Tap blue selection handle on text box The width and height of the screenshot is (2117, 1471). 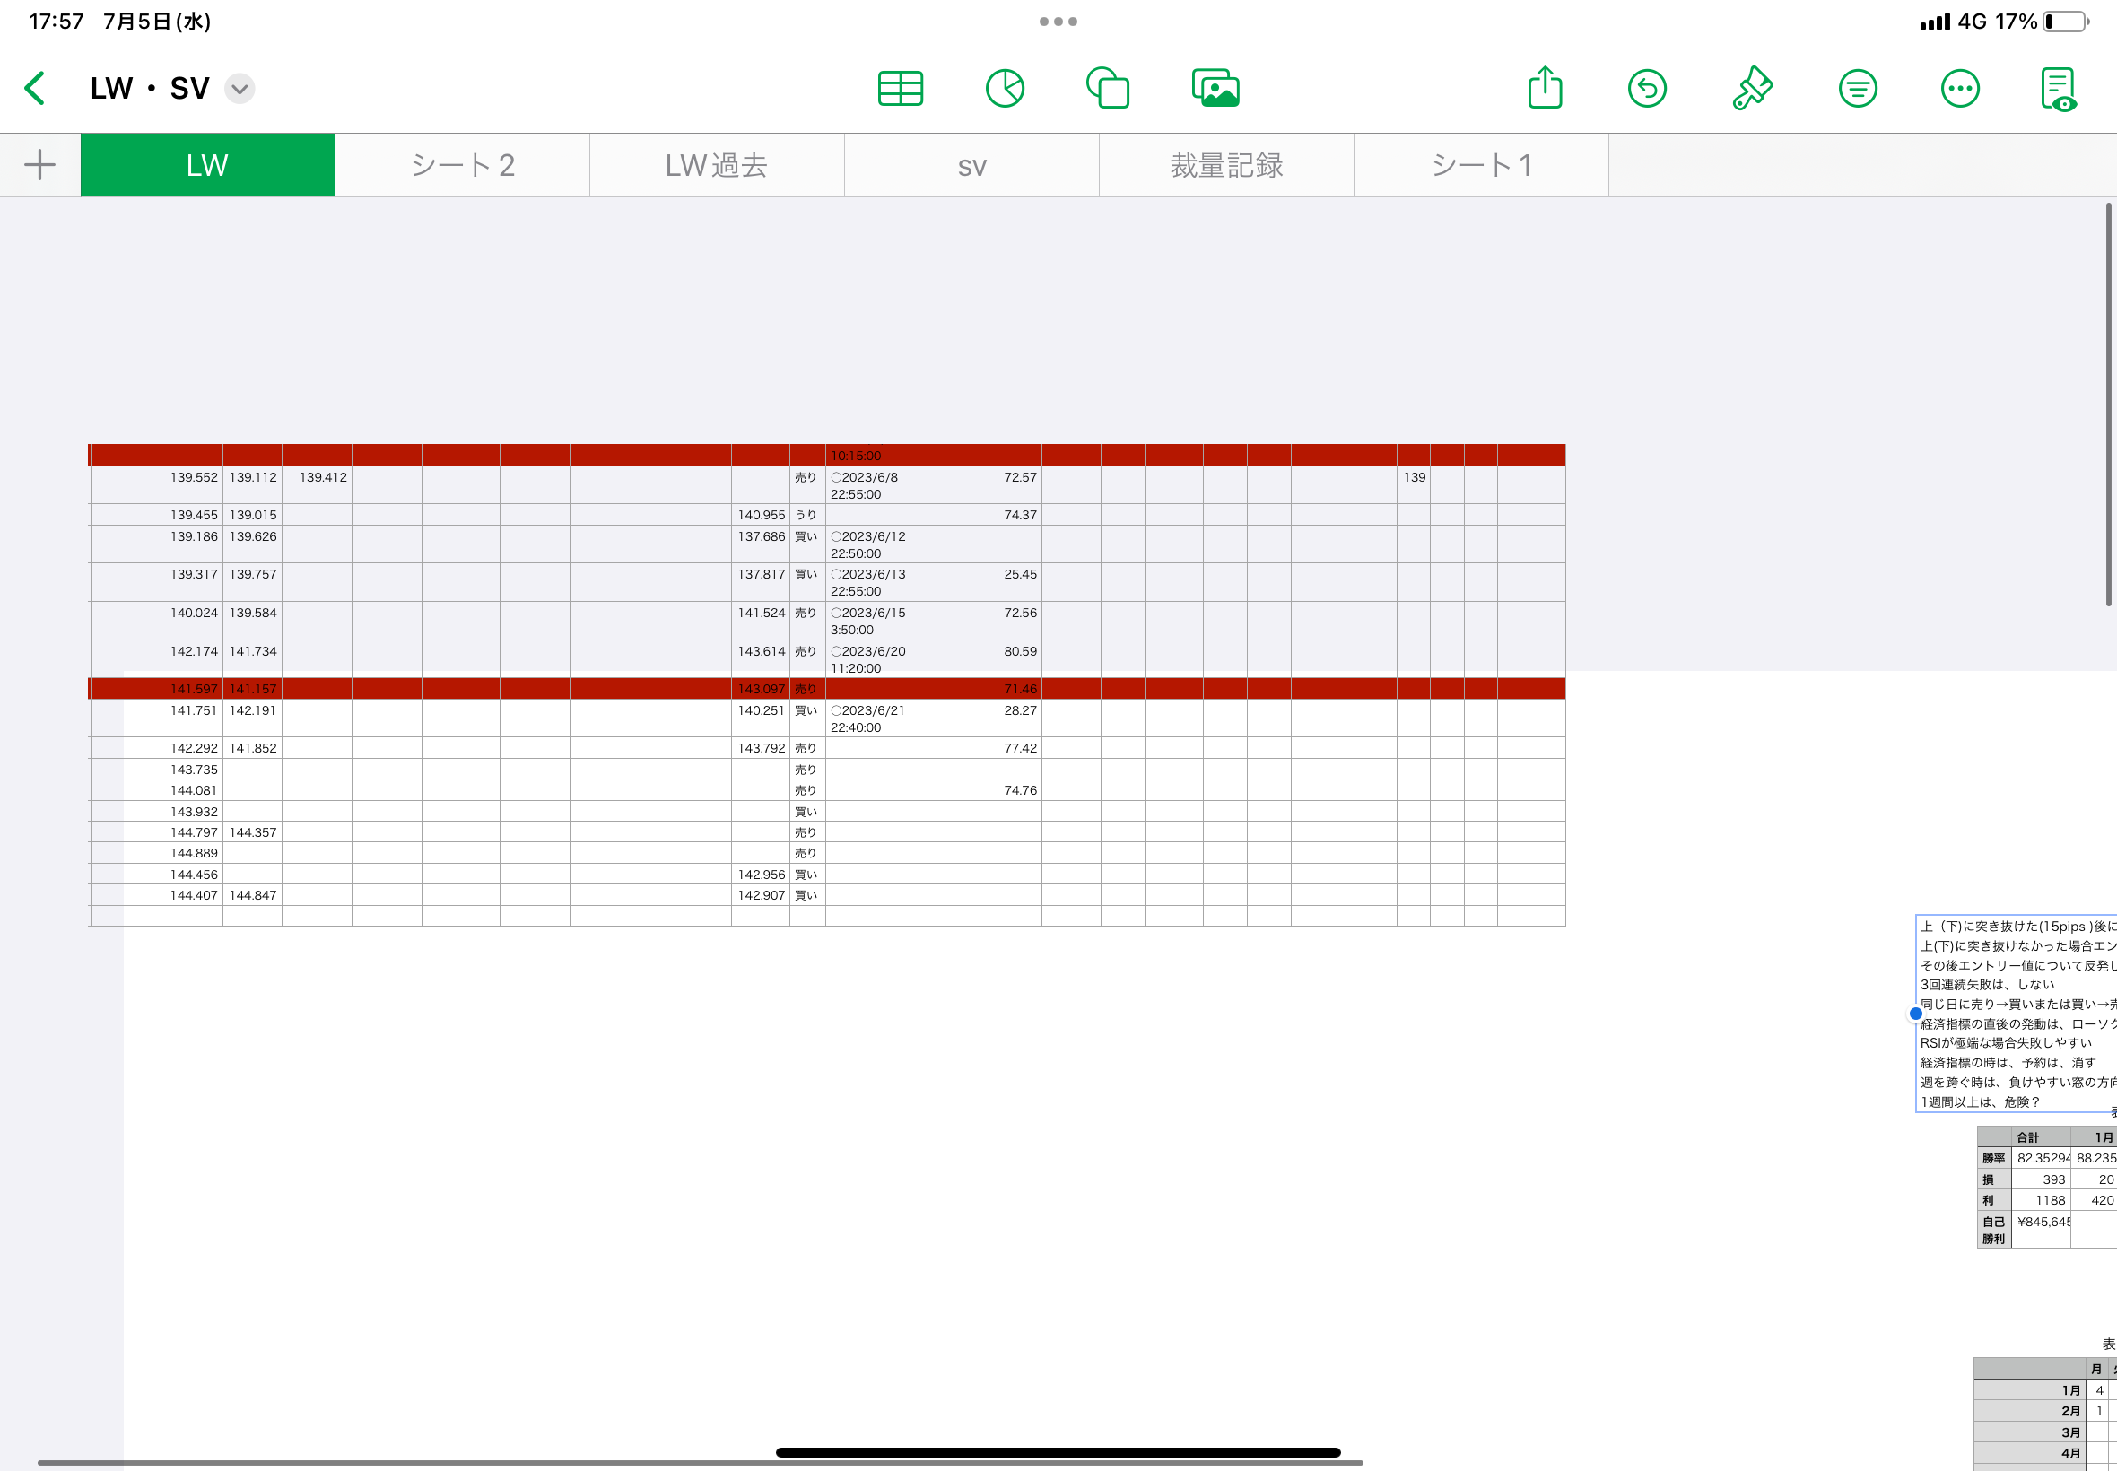1916,1014
